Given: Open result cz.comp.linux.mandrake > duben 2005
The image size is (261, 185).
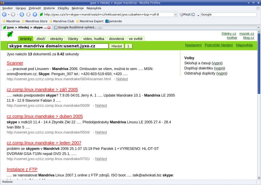Looking at the screenshot, I should (x=45, y=116).
